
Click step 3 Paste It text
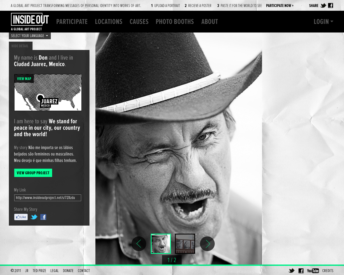tap(239, 6)
